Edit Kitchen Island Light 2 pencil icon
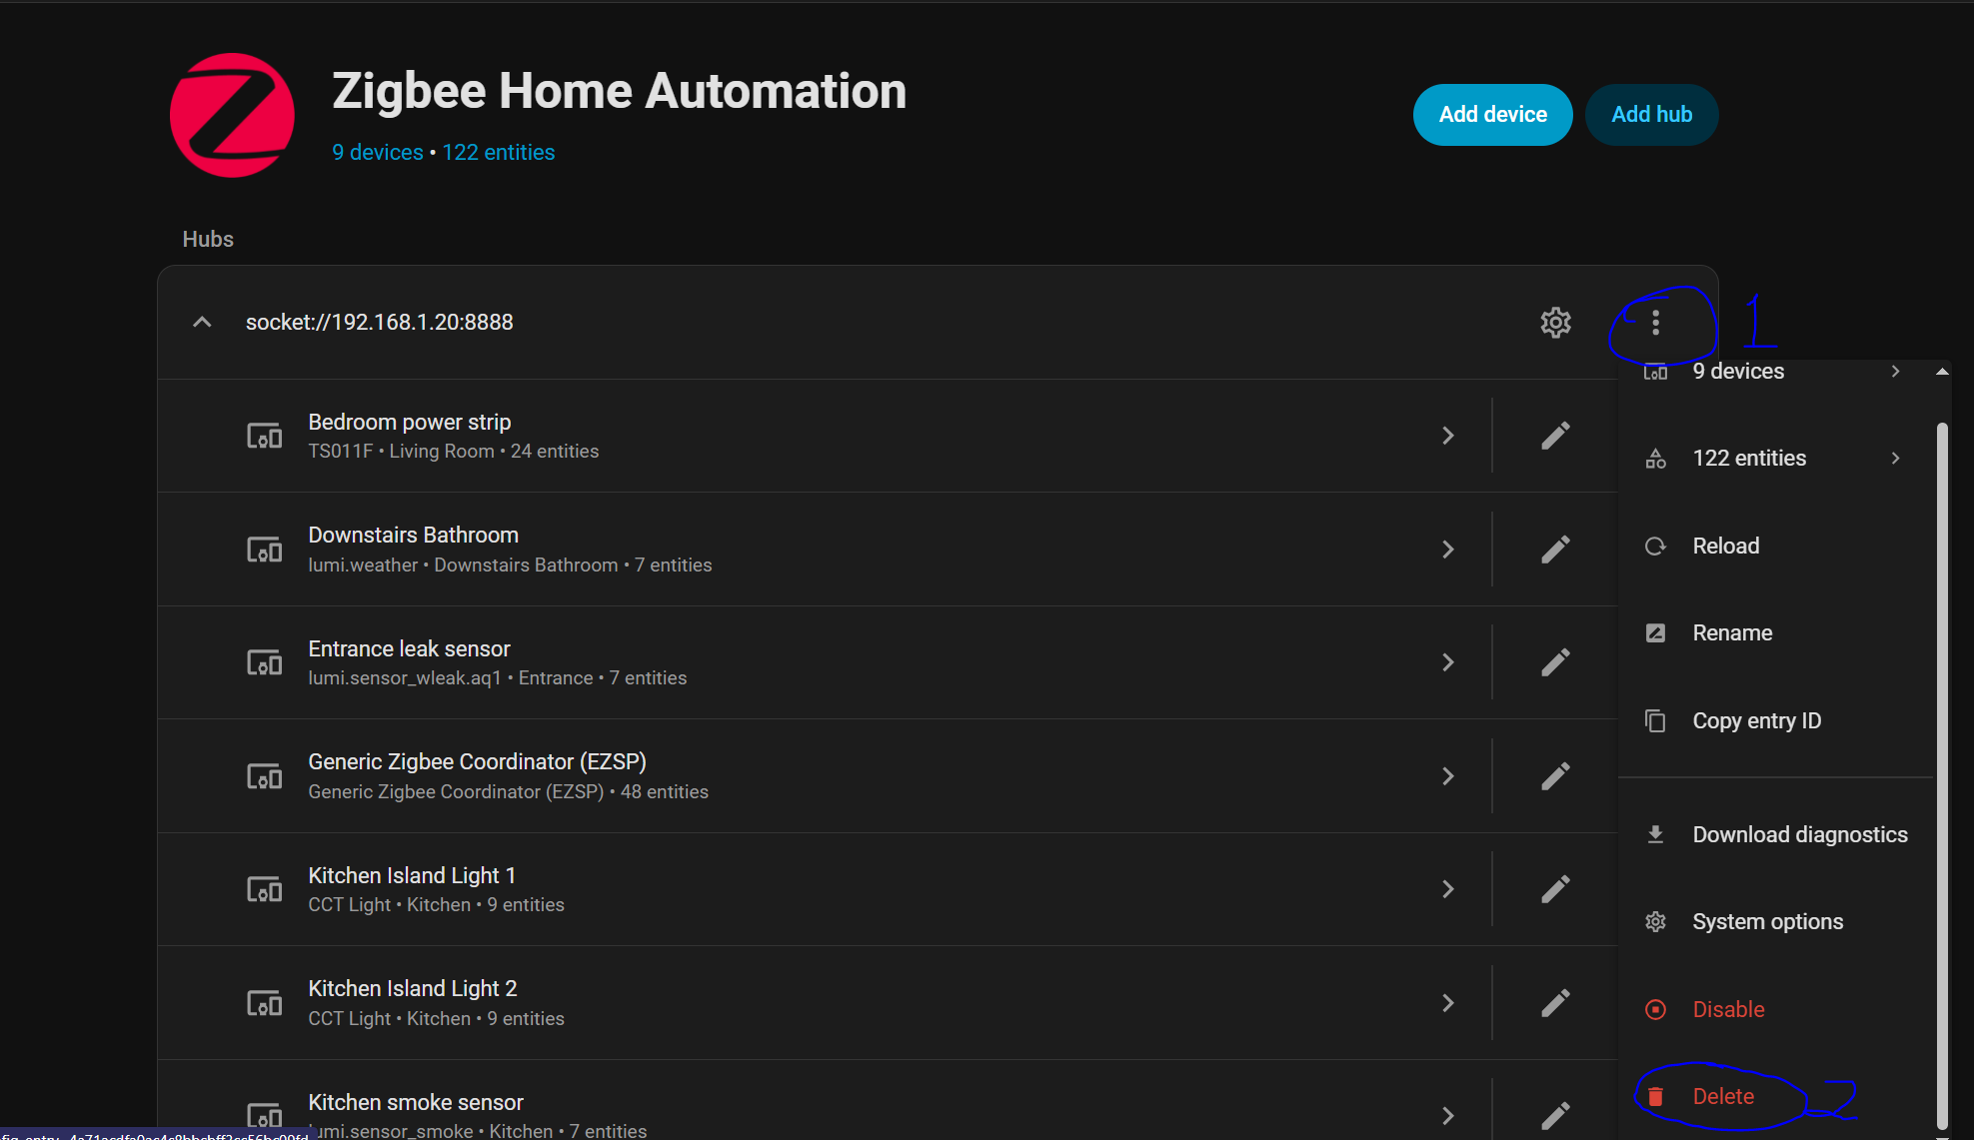This screenshot has height=1140, width=1974. (x=1555, y=1003)
